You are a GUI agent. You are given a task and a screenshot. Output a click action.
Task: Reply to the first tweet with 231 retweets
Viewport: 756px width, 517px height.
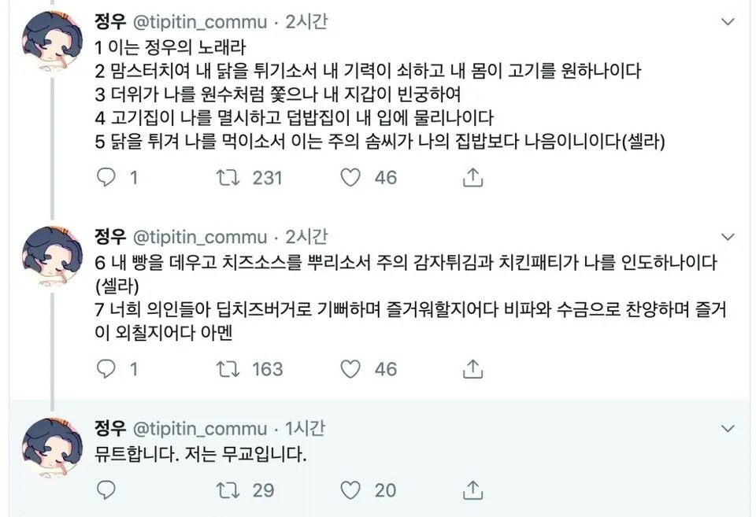106,178
